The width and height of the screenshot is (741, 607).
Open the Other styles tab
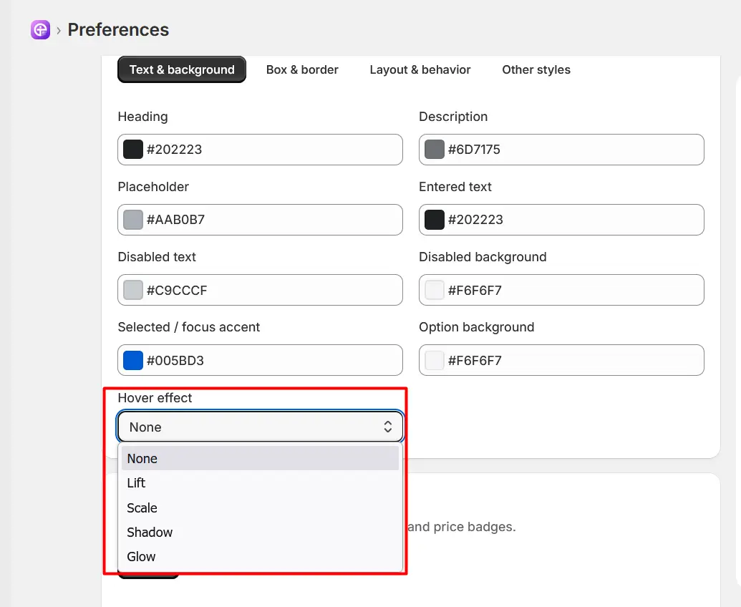click(x=536, y=69)
